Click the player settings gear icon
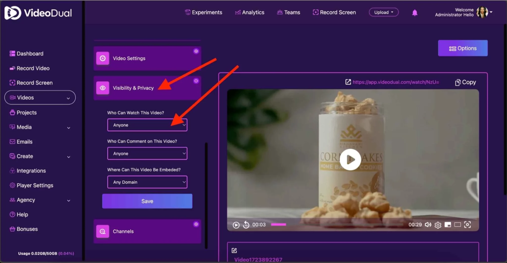 pos(438,225)
